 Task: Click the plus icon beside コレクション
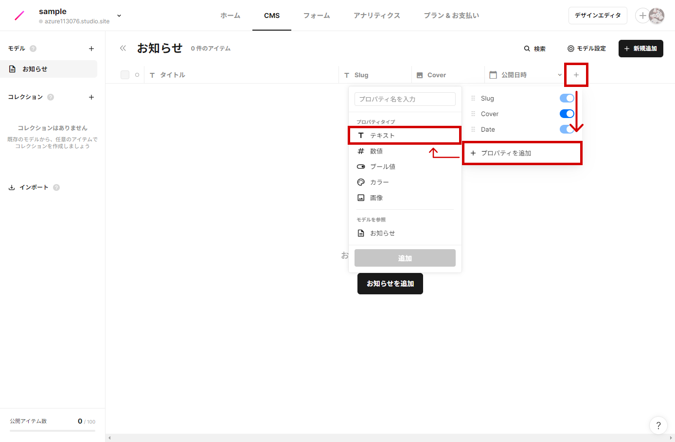(91, 97)
